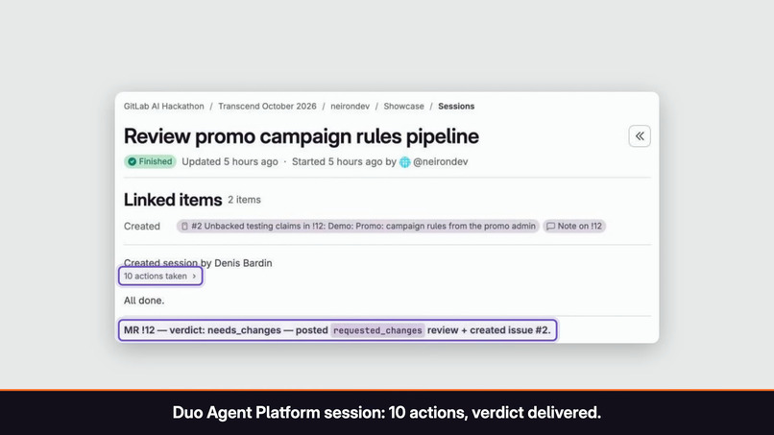Click the Finished status badge
This screenshot has width=774, height=435.
150,161
